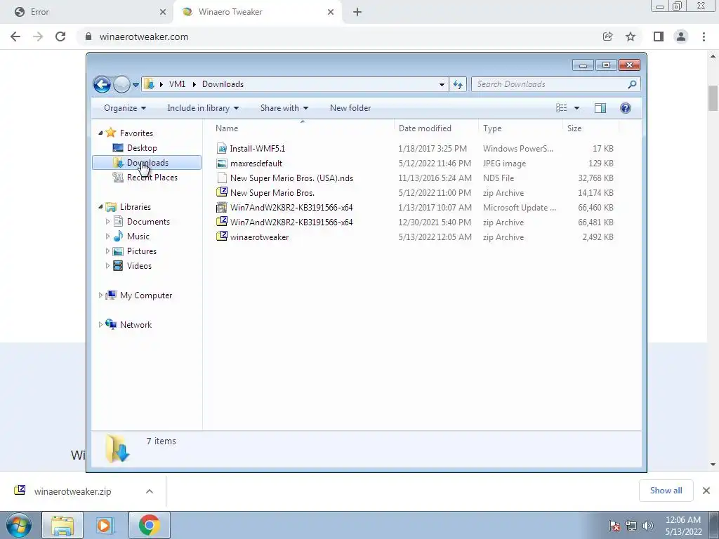
Task: Open the Share with menu
Action: click(x=284, y=108)
